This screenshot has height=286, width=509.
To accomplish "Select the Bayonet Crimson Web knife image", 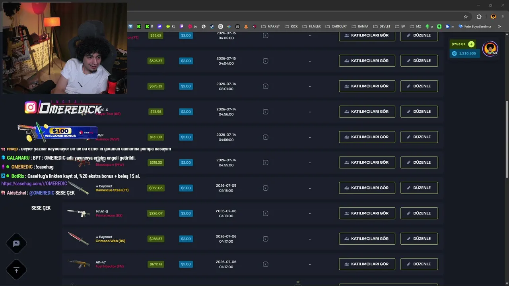I will [x=78, y=239].
